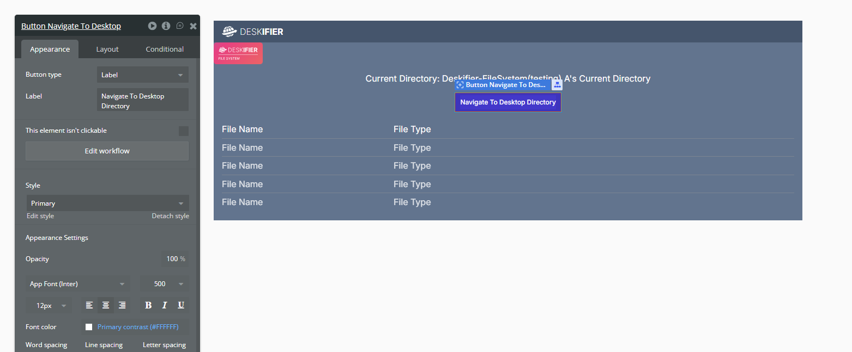This screenshot has height=352, width=852.
Task: Open the Button type dropdown
Action: (143, 75)
